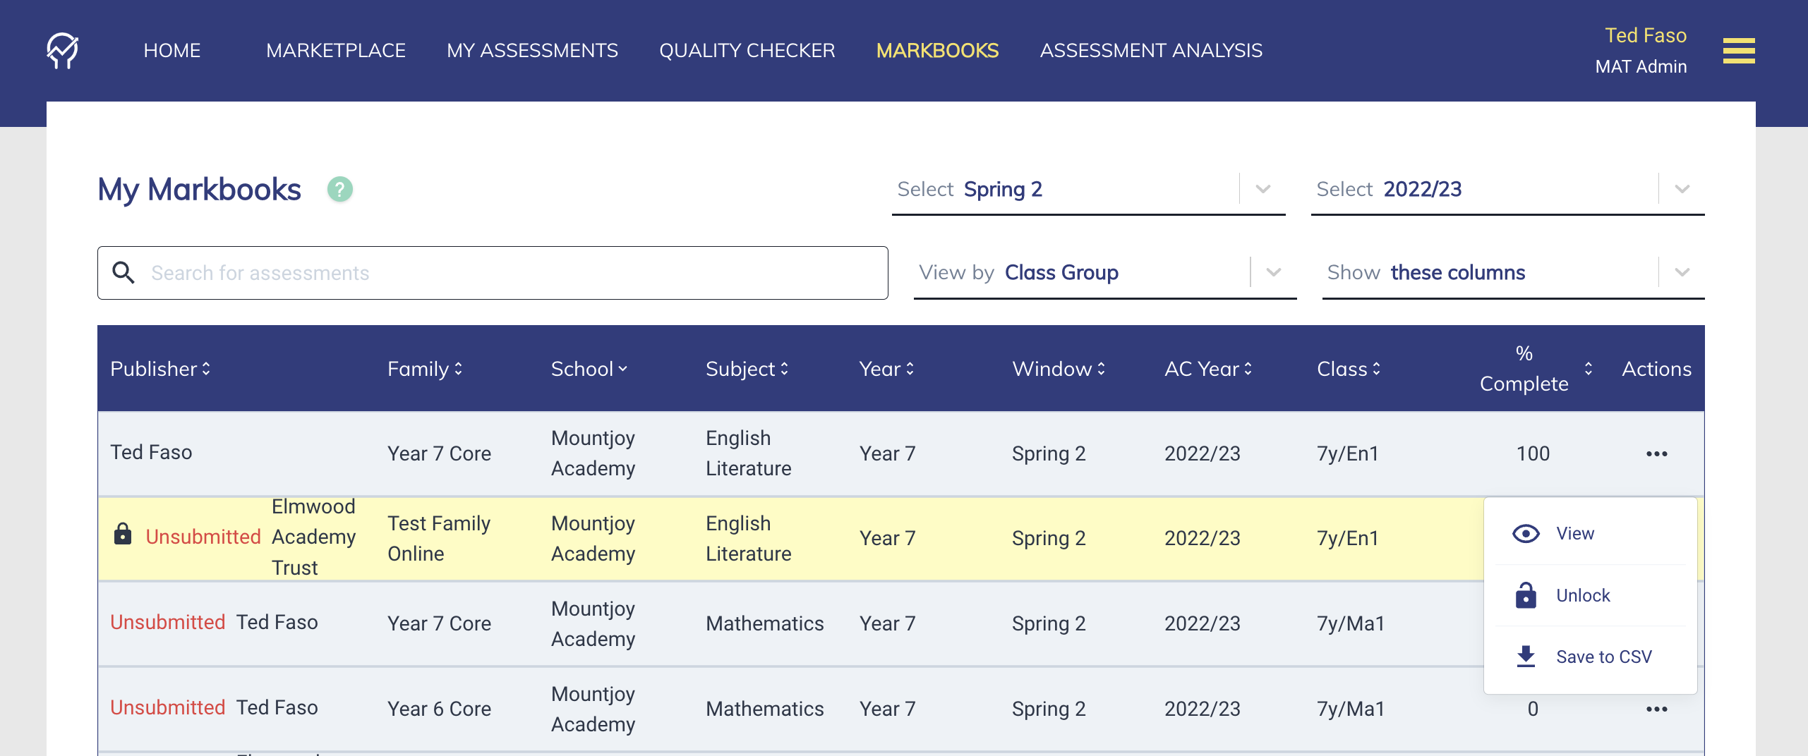Click the green help question mark icon

click(340, 190)
